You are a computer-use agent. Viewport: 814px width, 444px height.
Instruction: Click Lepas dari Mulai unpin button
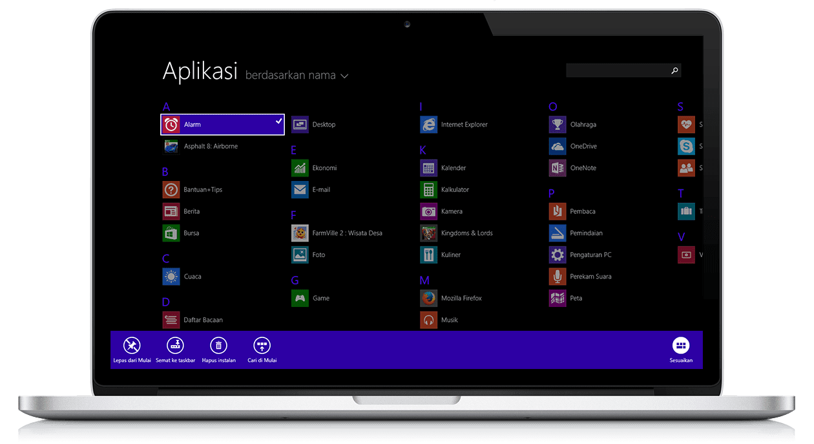[132, 350]
